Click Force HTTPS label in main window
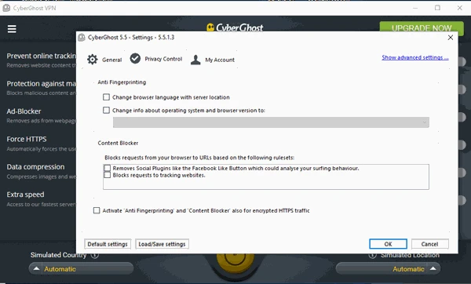 (27, 139)
